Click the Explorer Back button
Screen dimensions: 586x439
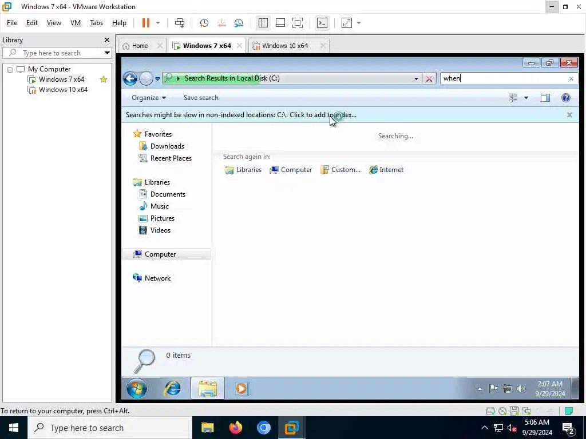130,78
